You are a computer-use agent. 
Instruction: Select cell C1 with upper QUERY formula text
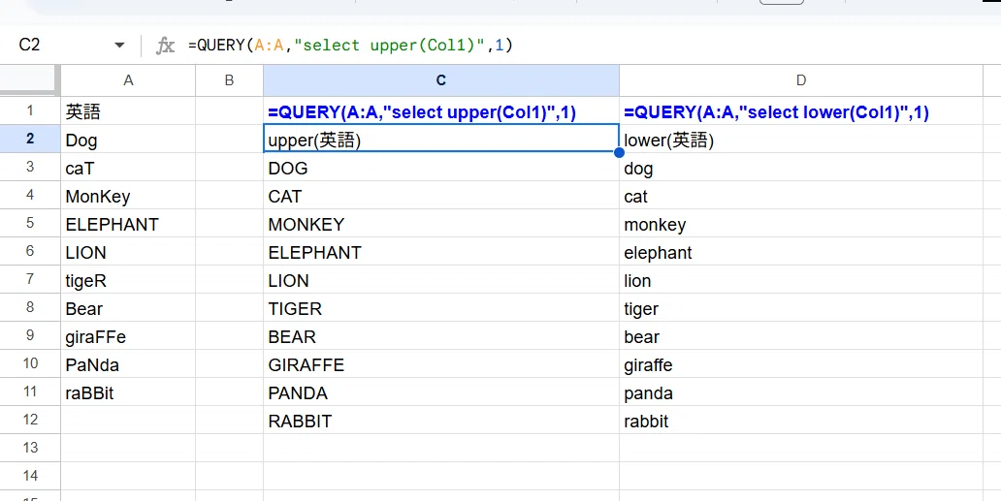[441, 111]
